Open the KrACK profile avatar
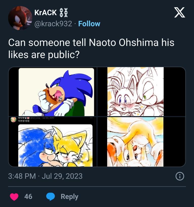 [20, 18]
